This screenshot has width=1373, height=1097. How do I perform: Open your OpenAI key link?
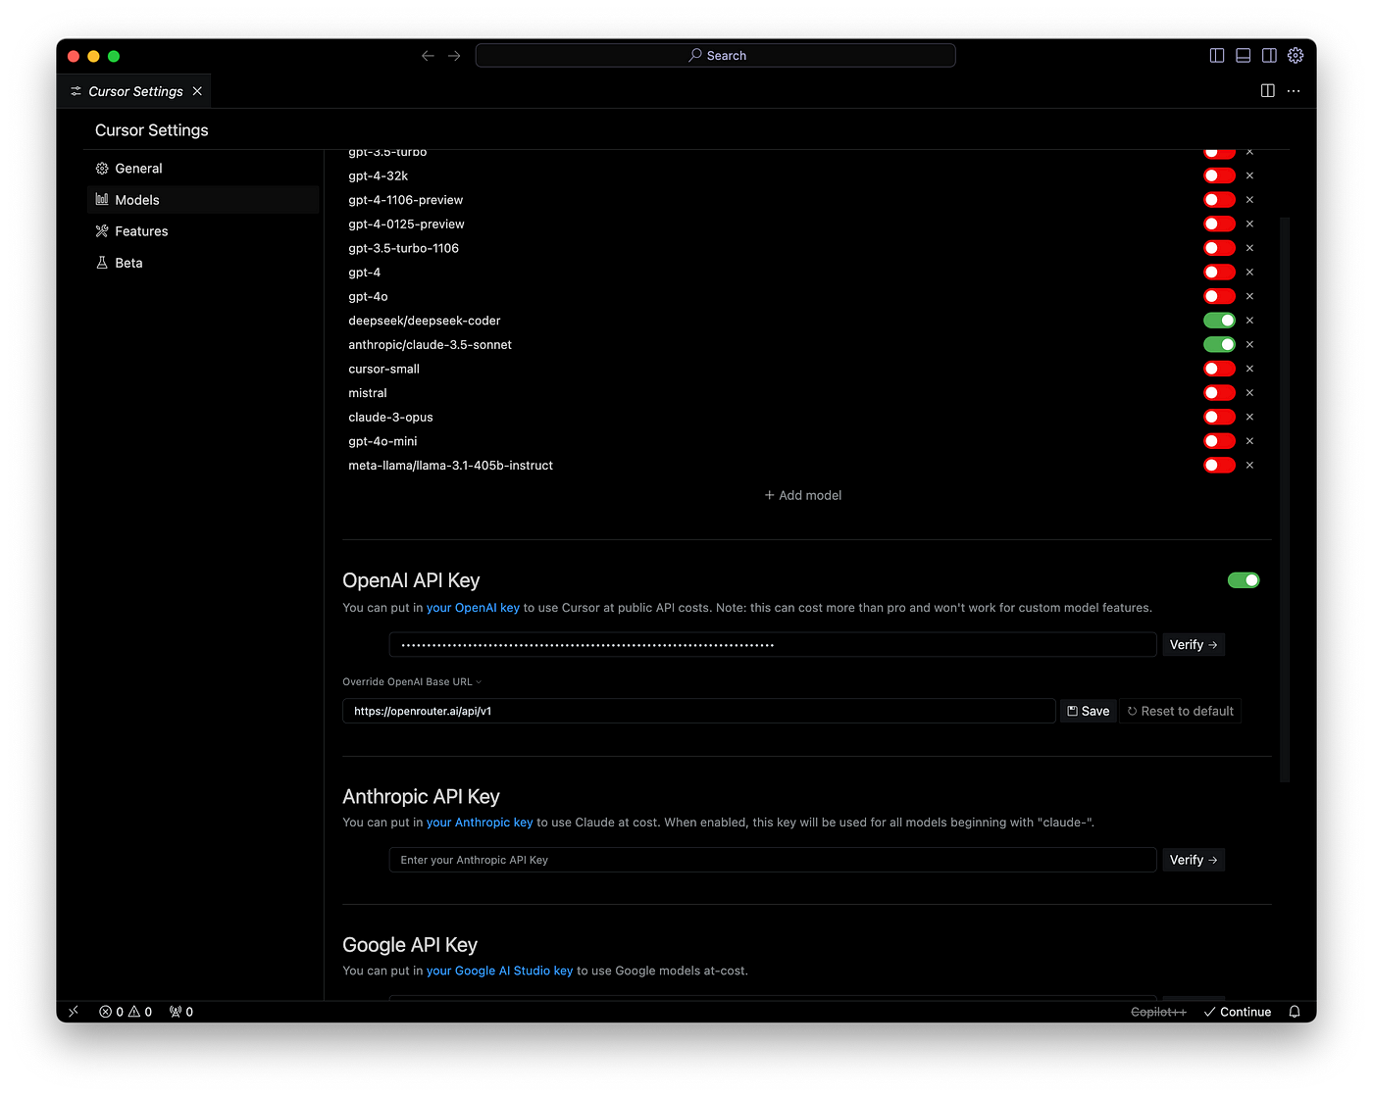tap(473, 608)
